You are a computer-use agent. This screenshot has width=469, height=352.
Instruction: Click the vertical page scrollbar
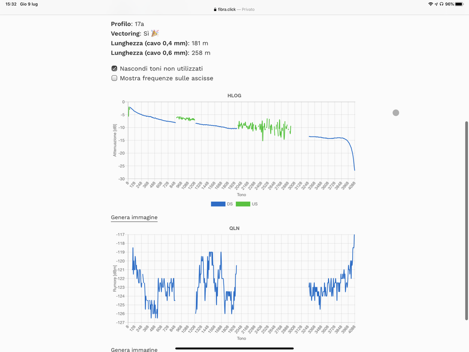(x=467, y=220)
